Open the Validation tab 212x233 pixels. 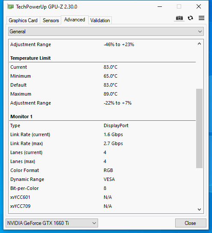(x=100, y=20)
